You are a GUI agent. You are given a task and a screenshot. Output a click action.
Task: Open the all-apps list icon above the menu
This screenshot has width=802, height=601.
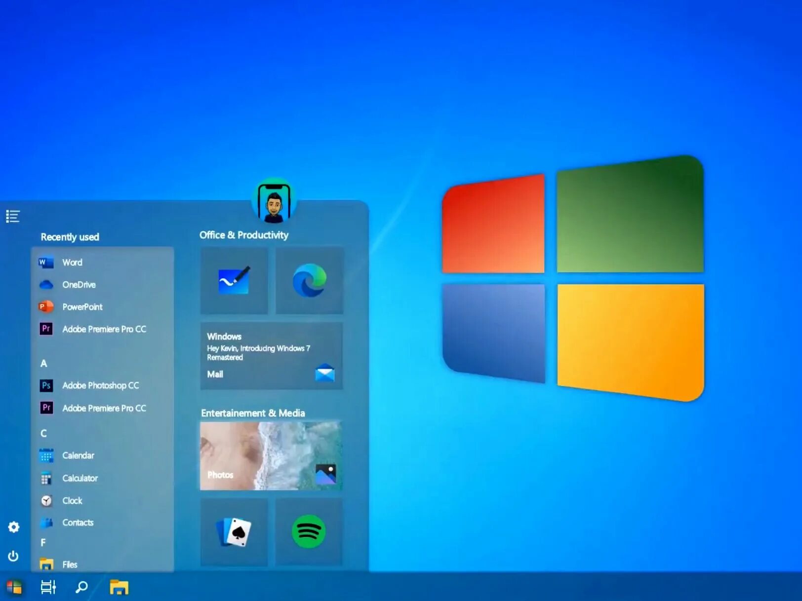[x=12, y=216]
